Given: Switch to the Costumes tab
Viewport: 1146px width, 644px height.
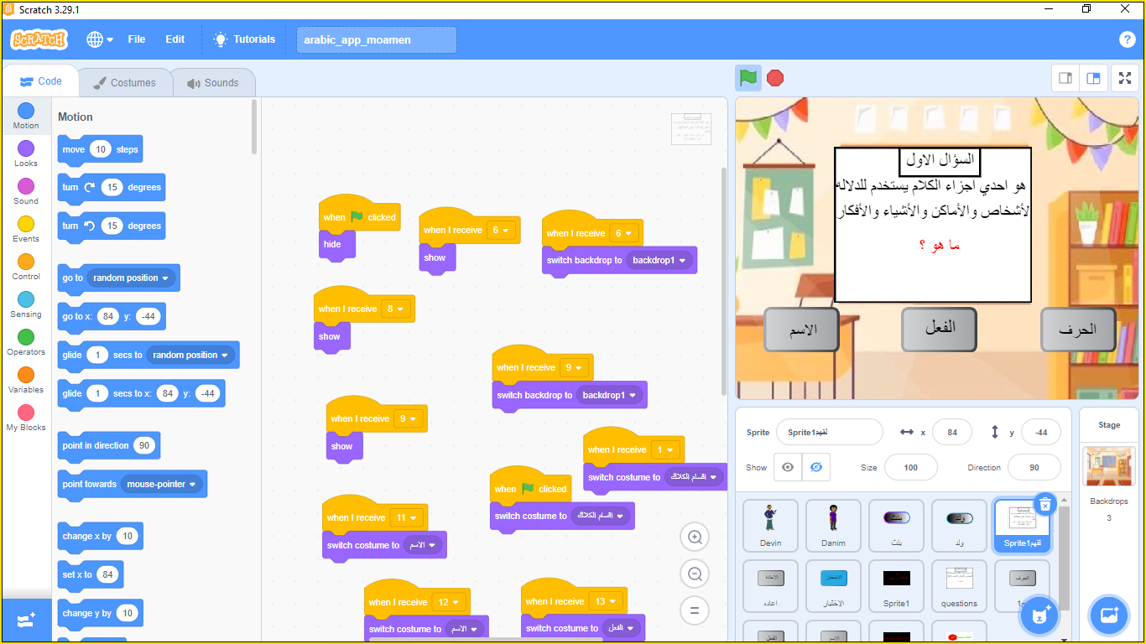Looking at the screenshot, I should coord(125,83).
